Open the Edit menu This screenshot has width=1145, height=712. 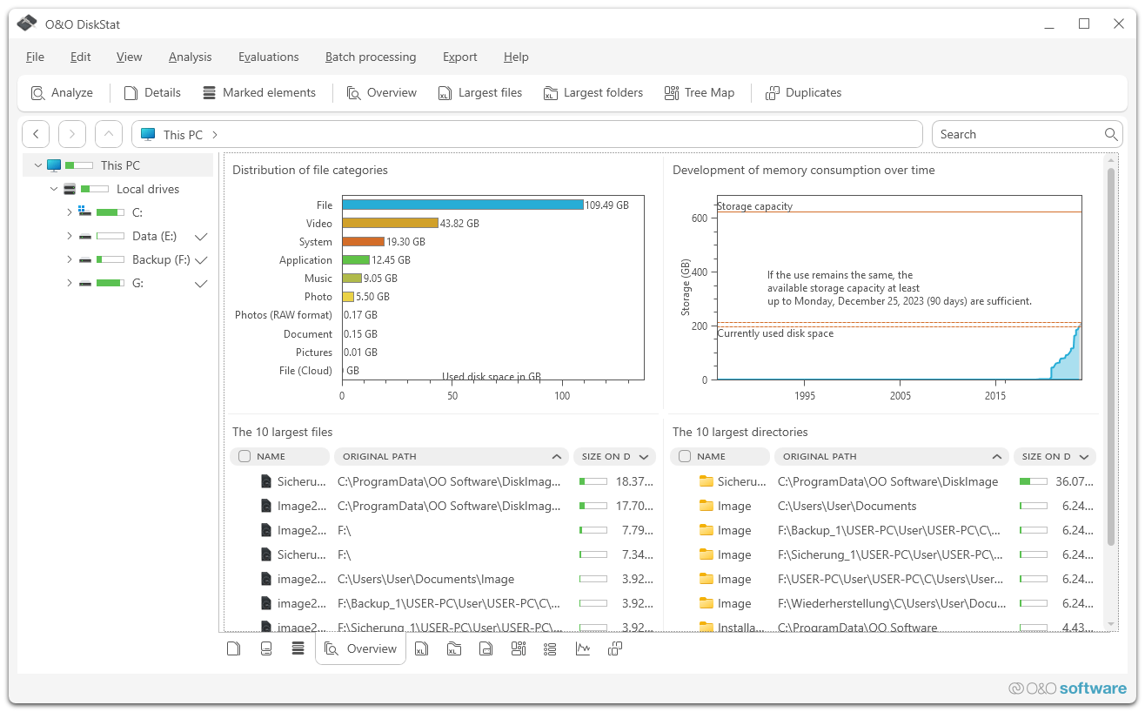coord(81,57)
